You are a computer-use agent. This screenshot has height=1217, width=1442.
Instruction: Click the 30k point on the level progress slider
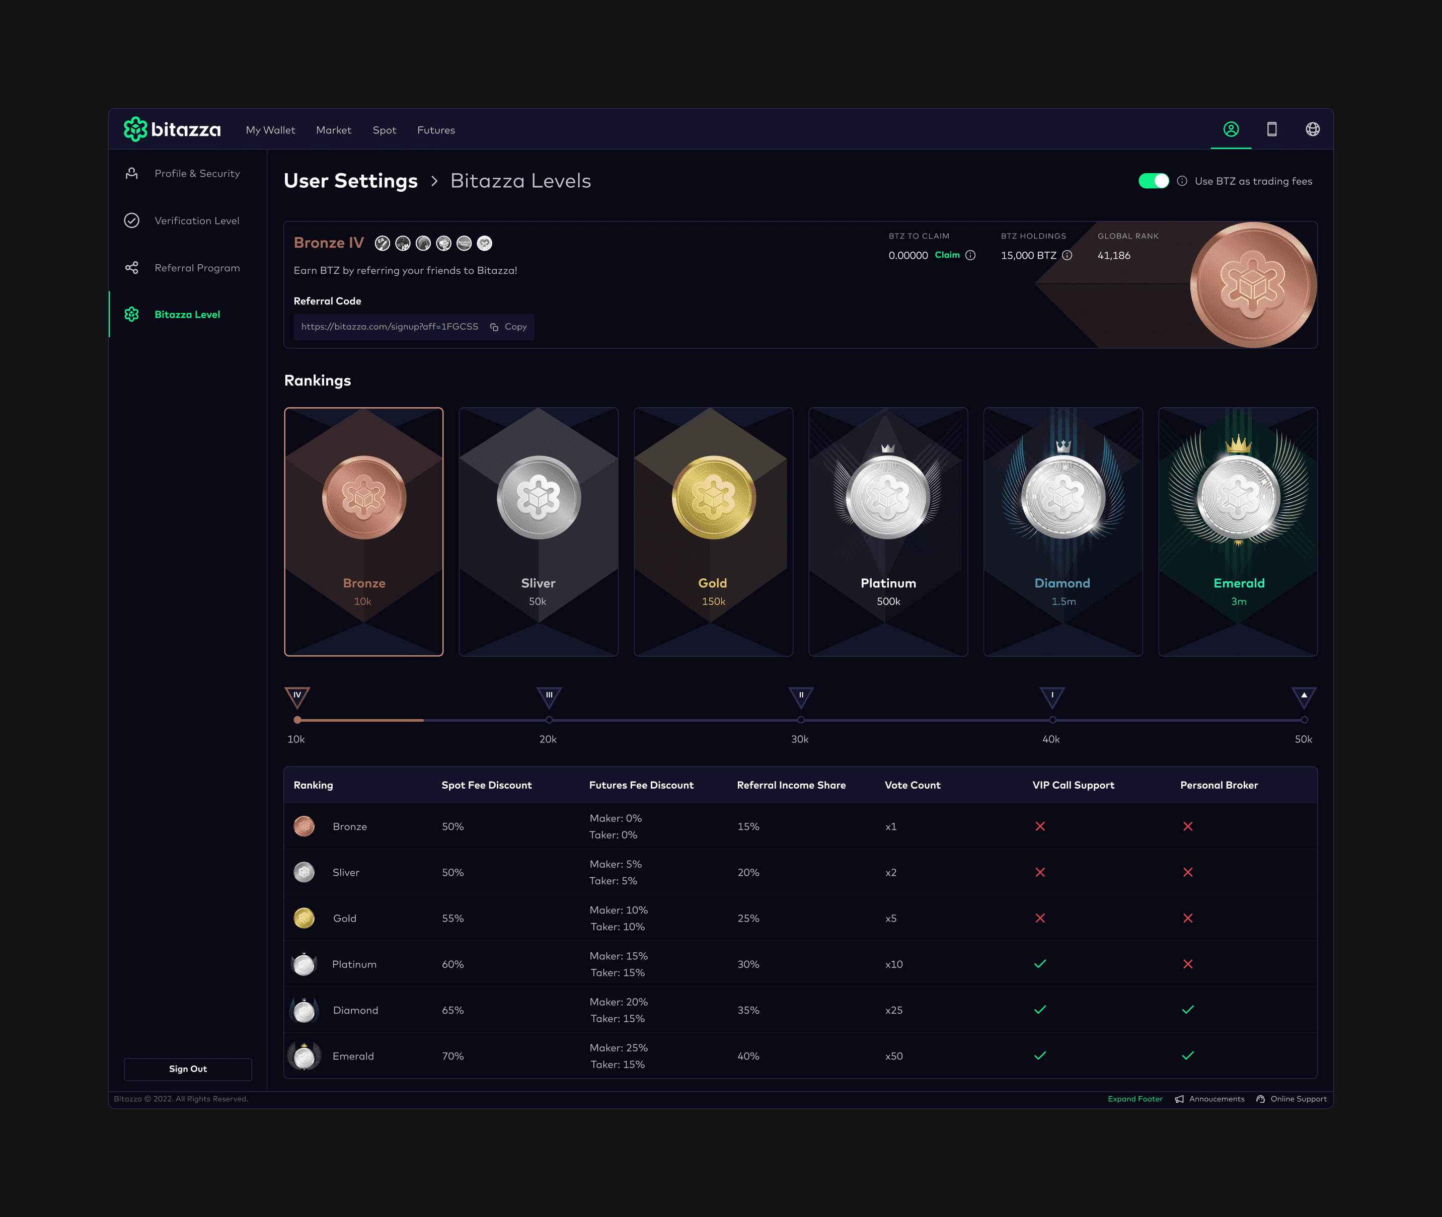pyautogui.click(x=800, y=720)
